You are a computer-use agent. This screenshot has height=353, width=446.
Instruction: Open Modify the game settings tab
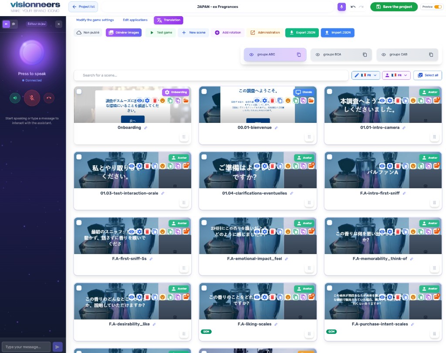coord(95,20)
